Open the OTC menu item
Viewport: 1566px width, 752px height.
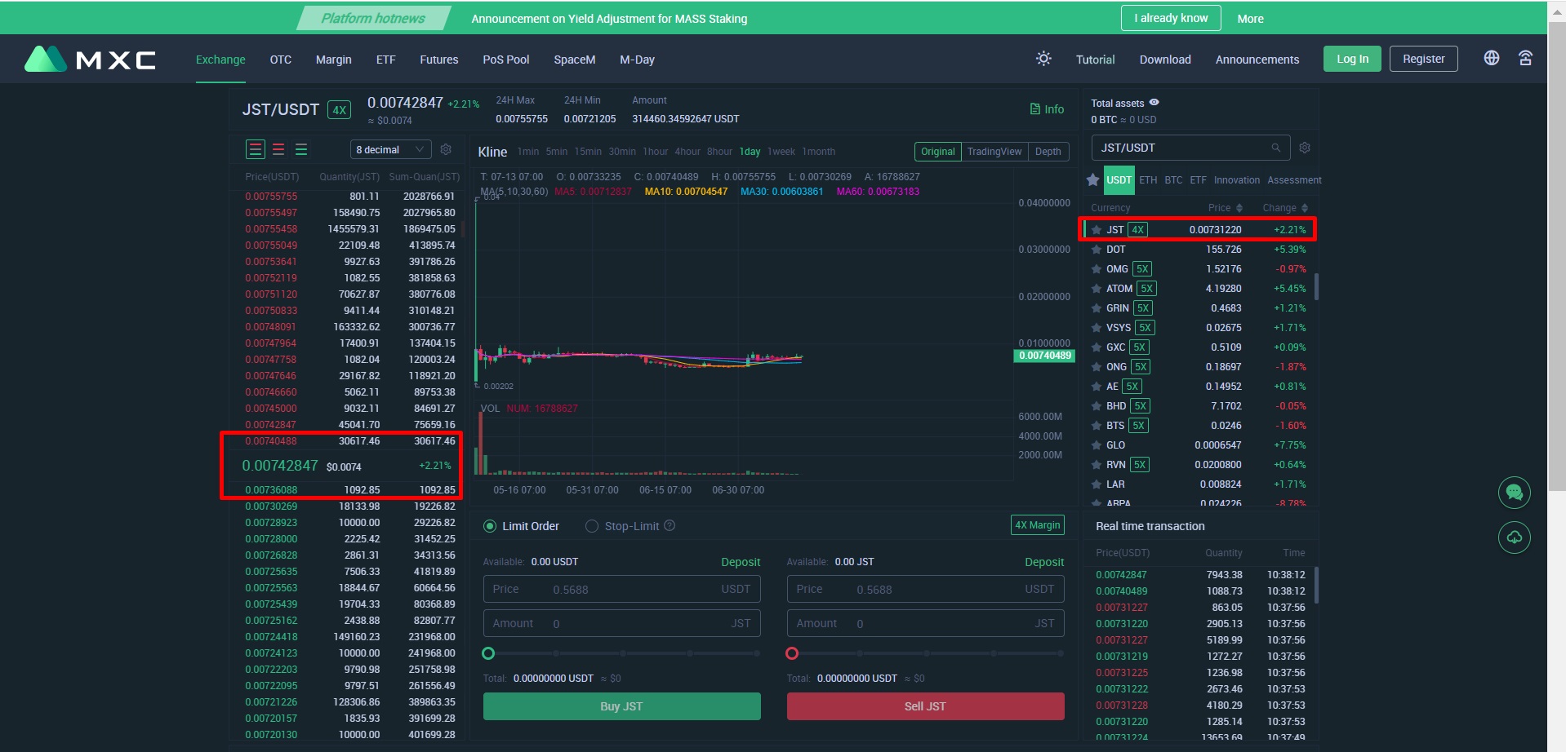pos(281,60)
